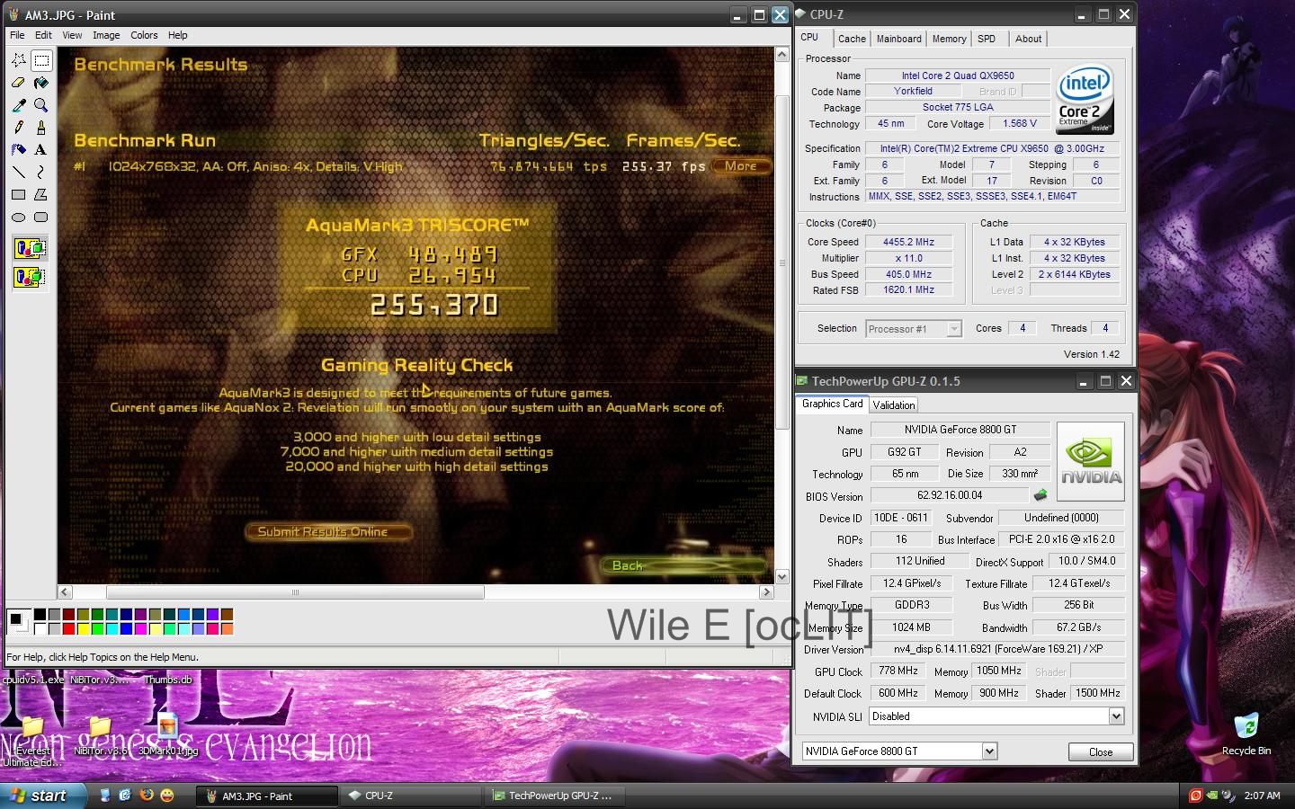This screenshot has height=809, width=1295.
Task: Pick the Airbrush spray tool
Action: (x=18, y=150)
